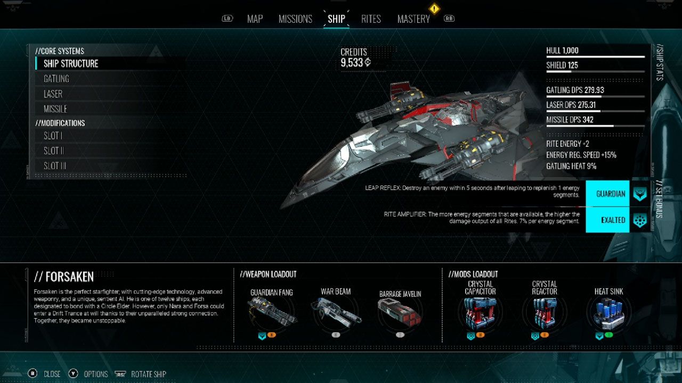Screen dimensions: 682x383
Task: Click the Guardian set bonus button
Action: coord(607,194)
